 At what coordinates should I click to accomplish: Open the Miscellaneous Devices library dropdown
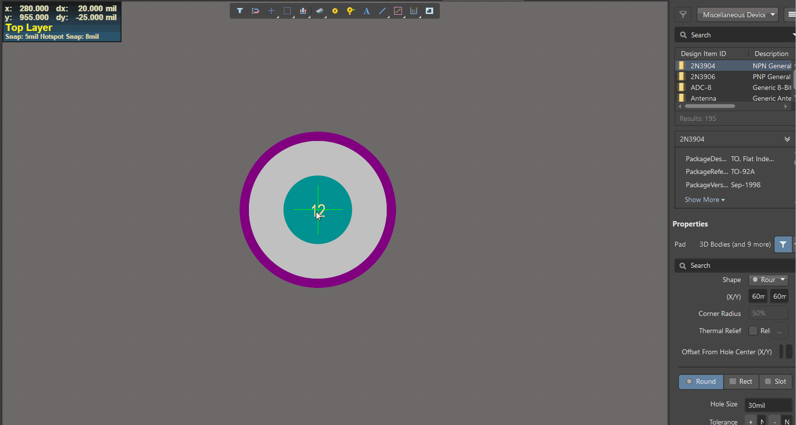[737, 15]
